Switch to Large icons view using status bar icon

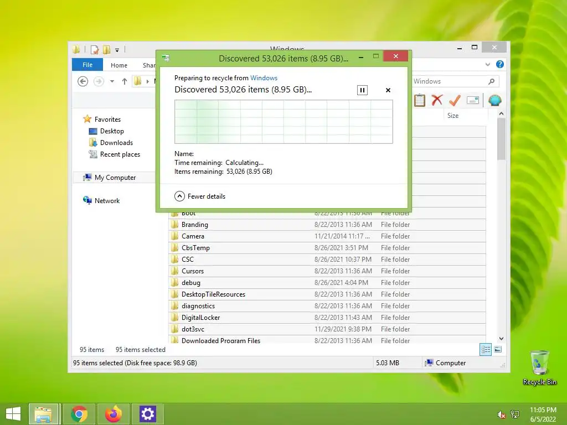point(498,350)
